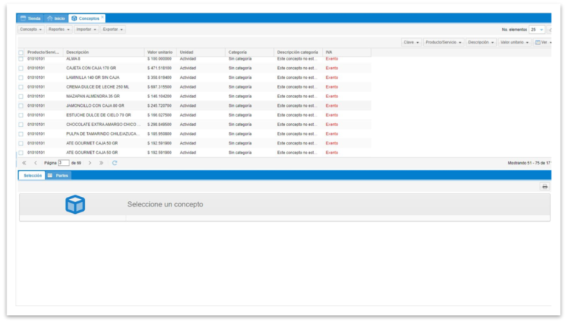This screenshot has width=567, height=323.
Task: Close the Conceptos tab
Action: (x=103, y=17)
